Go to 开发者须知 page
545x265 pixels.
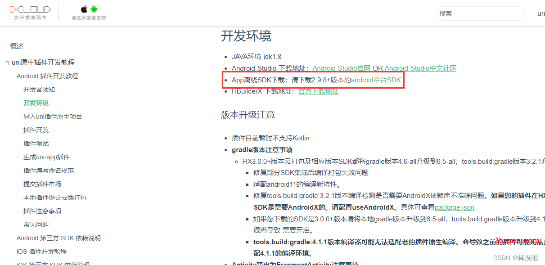coord(39,90)
